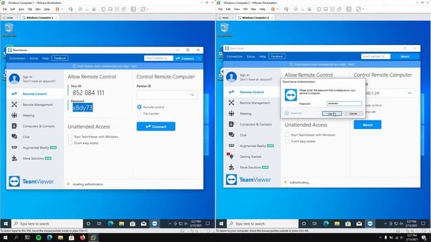
Task: Select Remote control radio in left TeamViewer
Action: click(139, 107)
